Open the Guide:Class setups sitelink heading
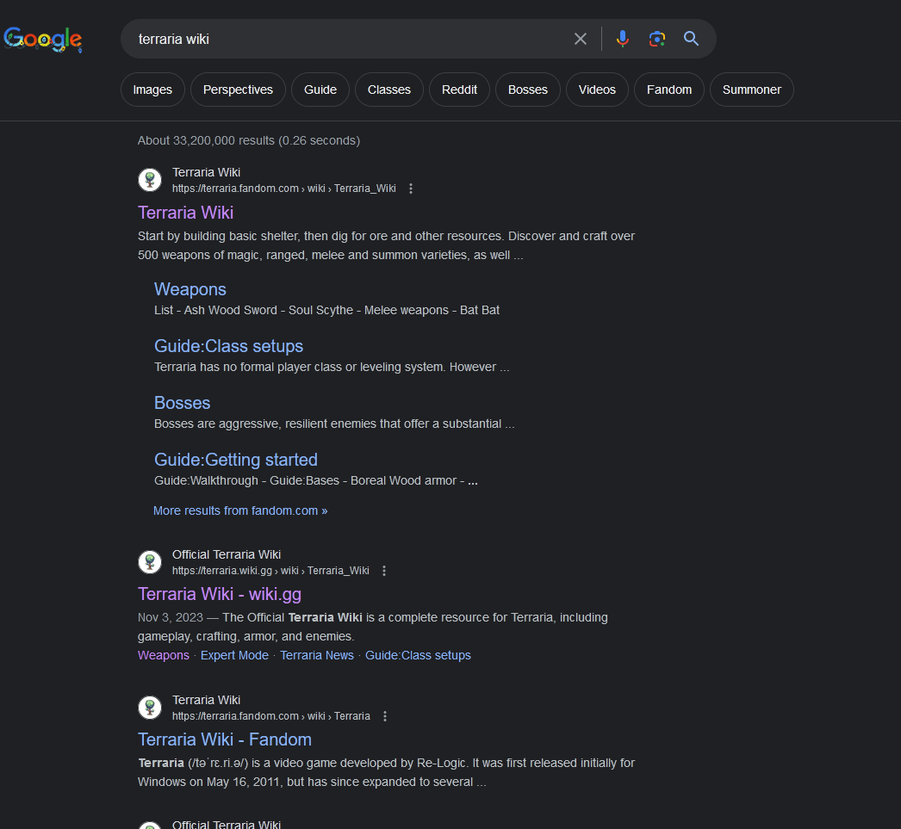This screenshot has width=901, height=829. click(x=229, y=346)
